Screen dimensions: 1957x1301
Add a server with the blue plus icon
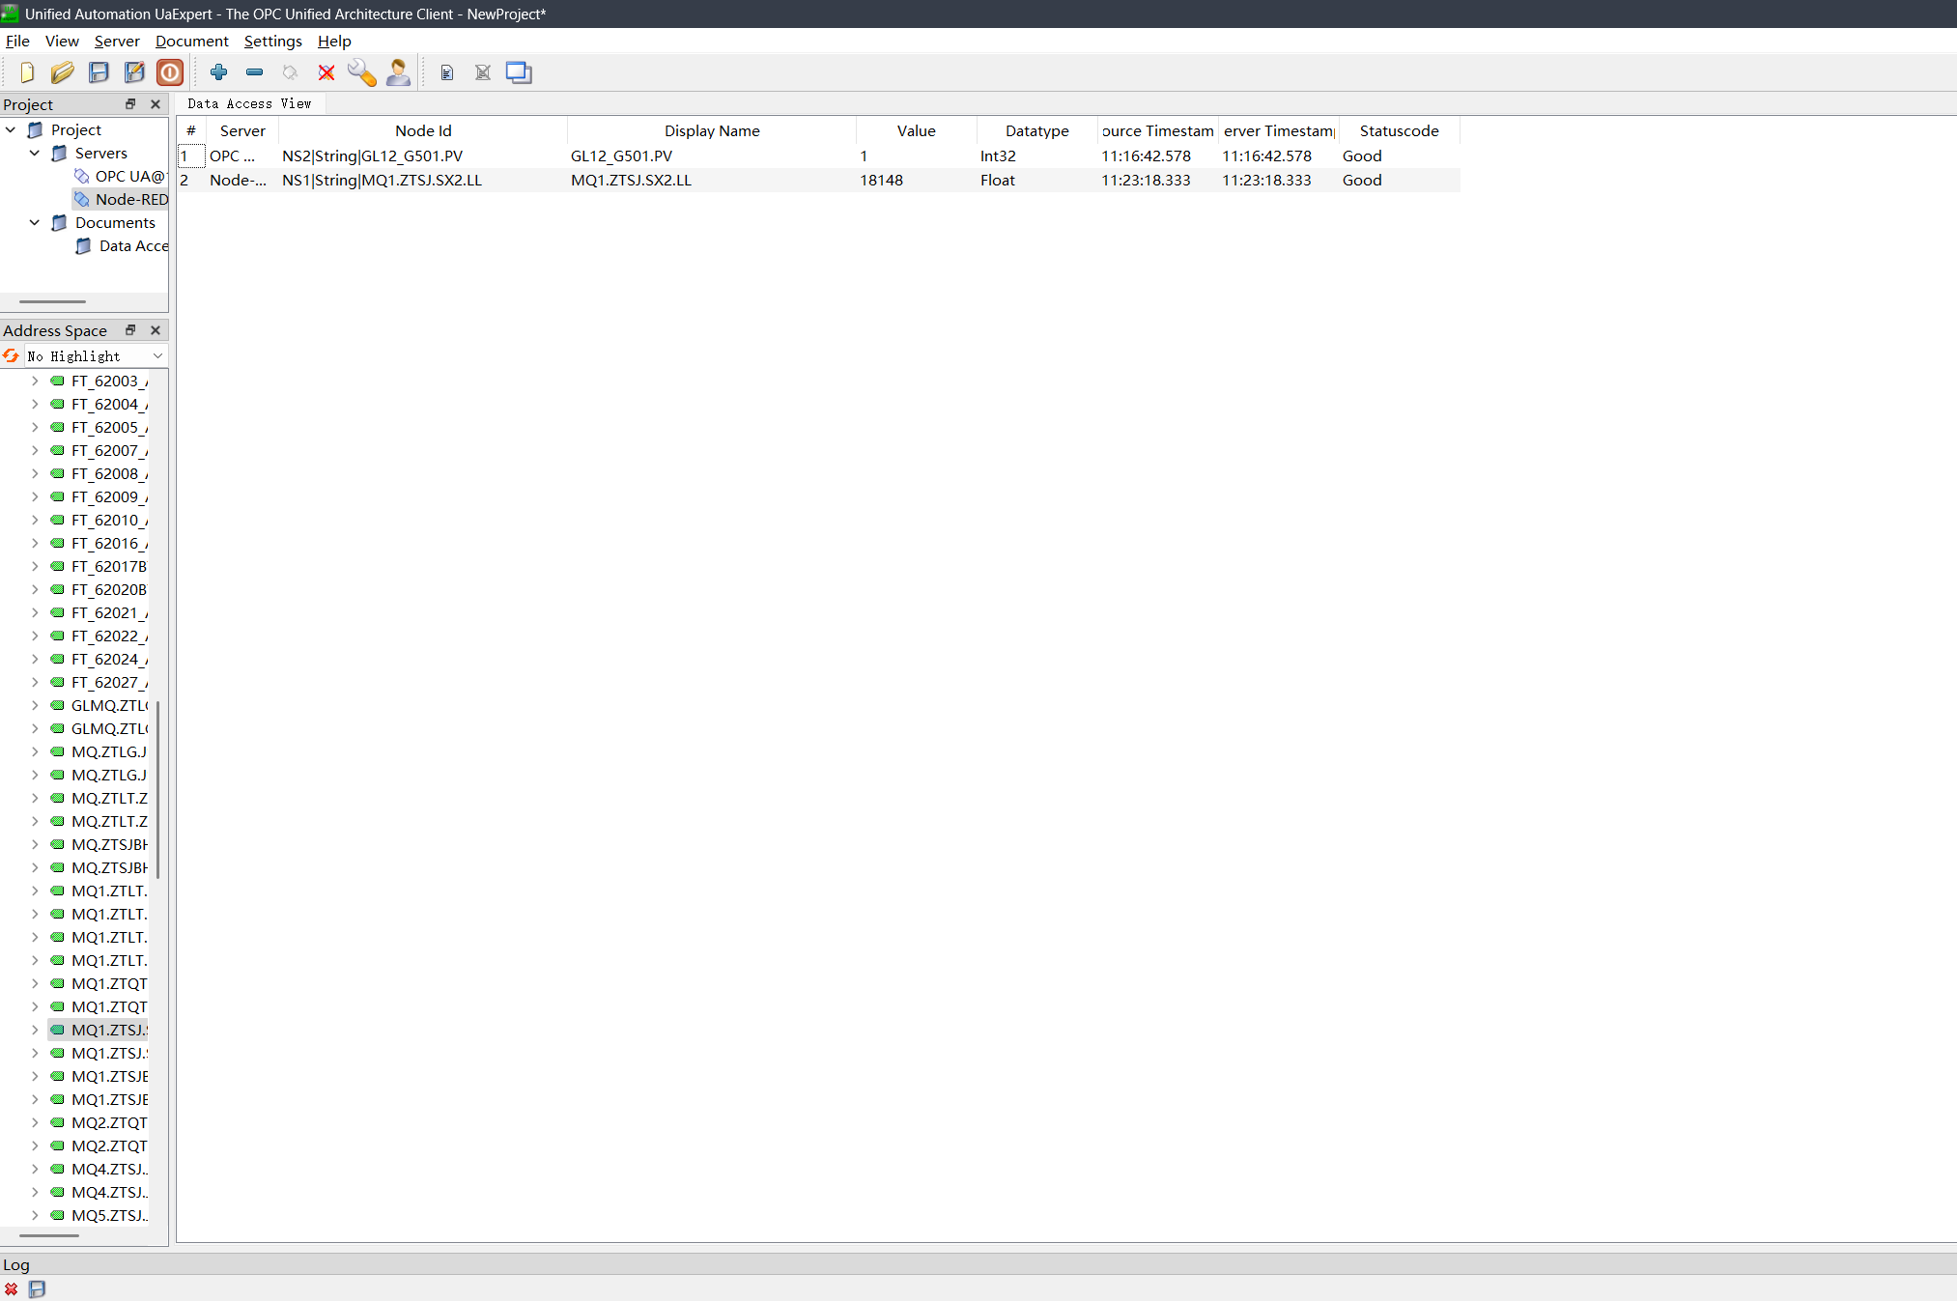click(x=219, y=72)
